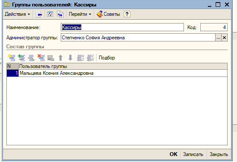Open Советы tips
Image resolution: width=237 pixels, height=162 pixels.
click(x=108, y=14)
